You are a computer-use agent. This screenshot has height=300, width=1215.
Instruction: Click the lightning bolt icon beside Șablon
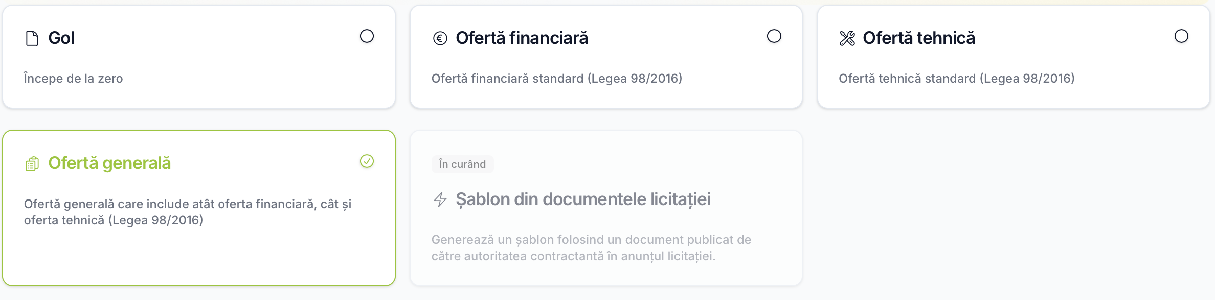[440, 199]
